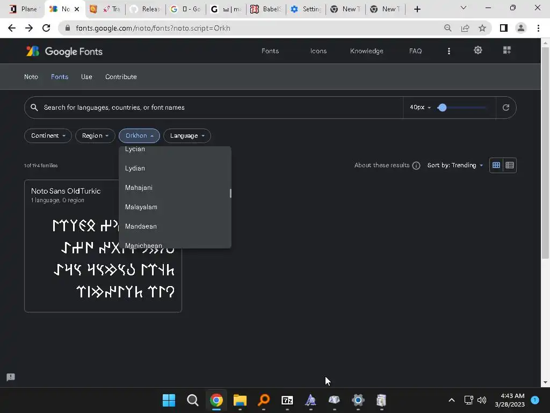Go forward in browser history
Screen dimensions: 550x413
point(29,28)
